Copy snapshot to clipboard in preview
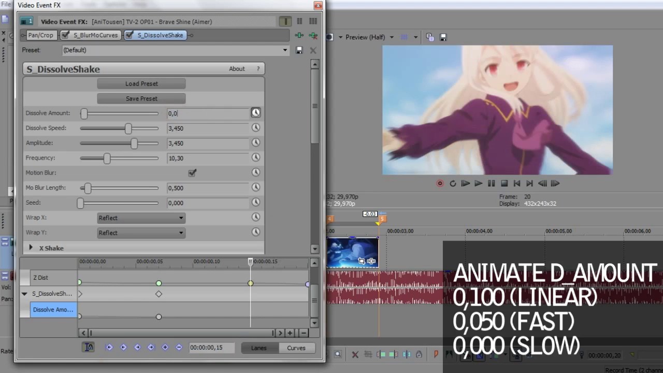 430,37
